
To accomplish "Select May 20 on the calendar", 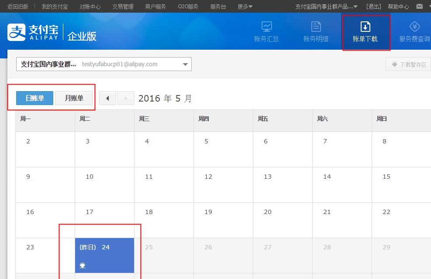I will (283, 220).
